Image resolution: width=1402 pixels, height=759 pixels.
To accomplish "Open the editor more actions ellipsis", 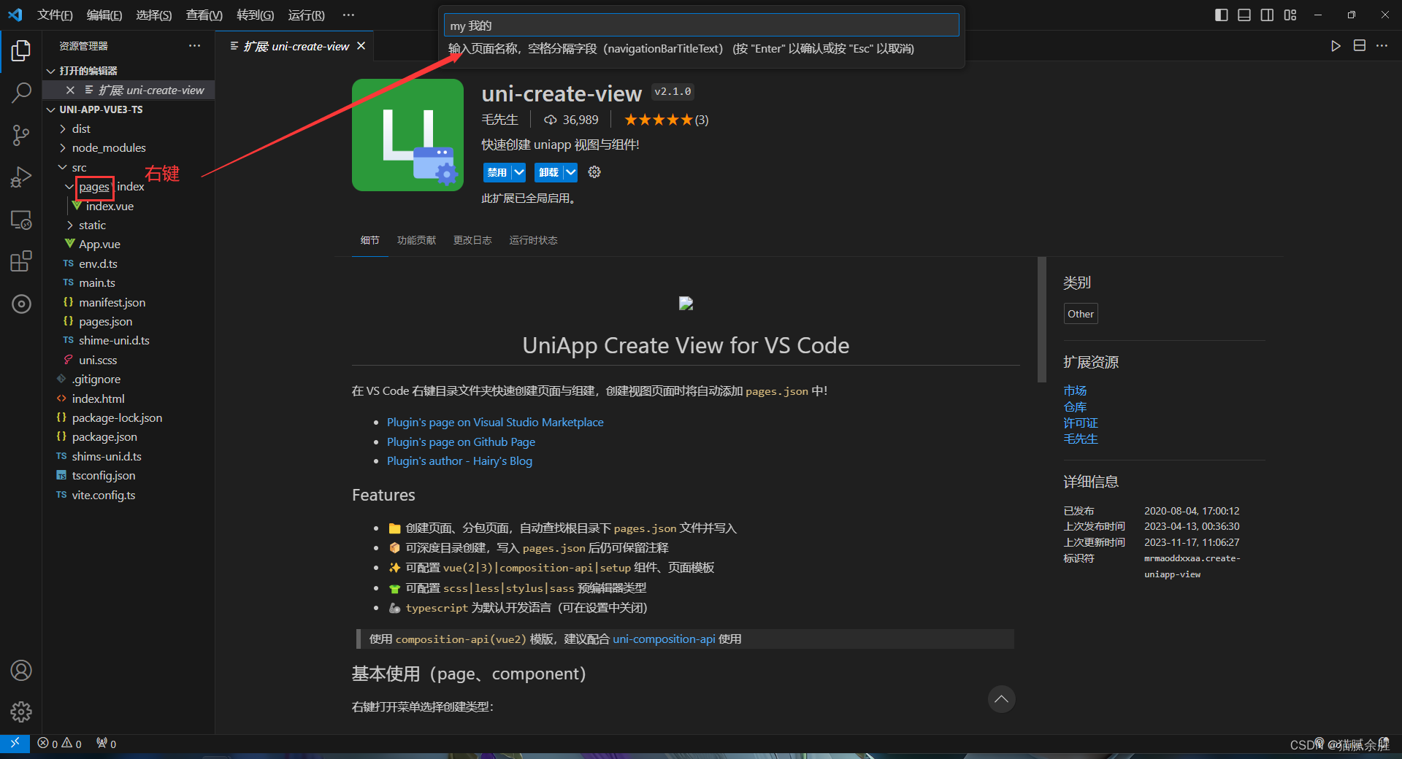I will (1382, 46).
